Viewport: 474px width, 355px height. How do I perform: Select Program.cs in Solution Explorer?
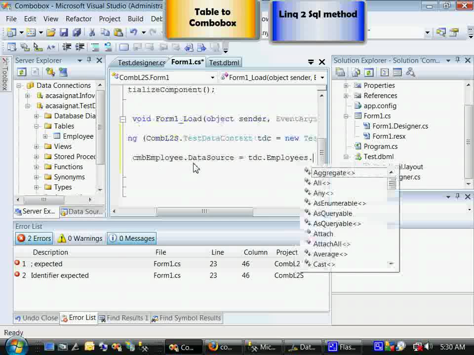[380, 146]
